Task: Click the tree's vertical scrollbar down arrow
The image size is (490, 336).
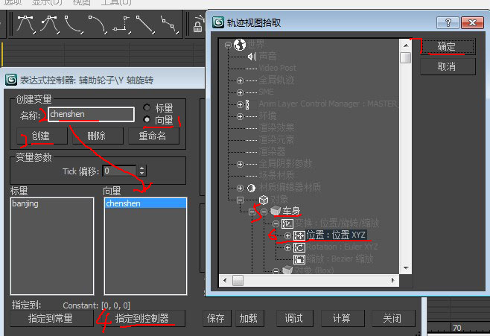Action: (x=405, y=268)
